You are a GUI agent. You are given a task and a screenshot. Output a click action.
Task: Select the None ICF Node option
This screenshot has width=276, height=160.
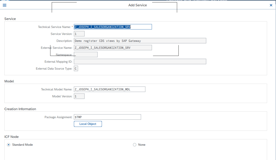(135, 145)
